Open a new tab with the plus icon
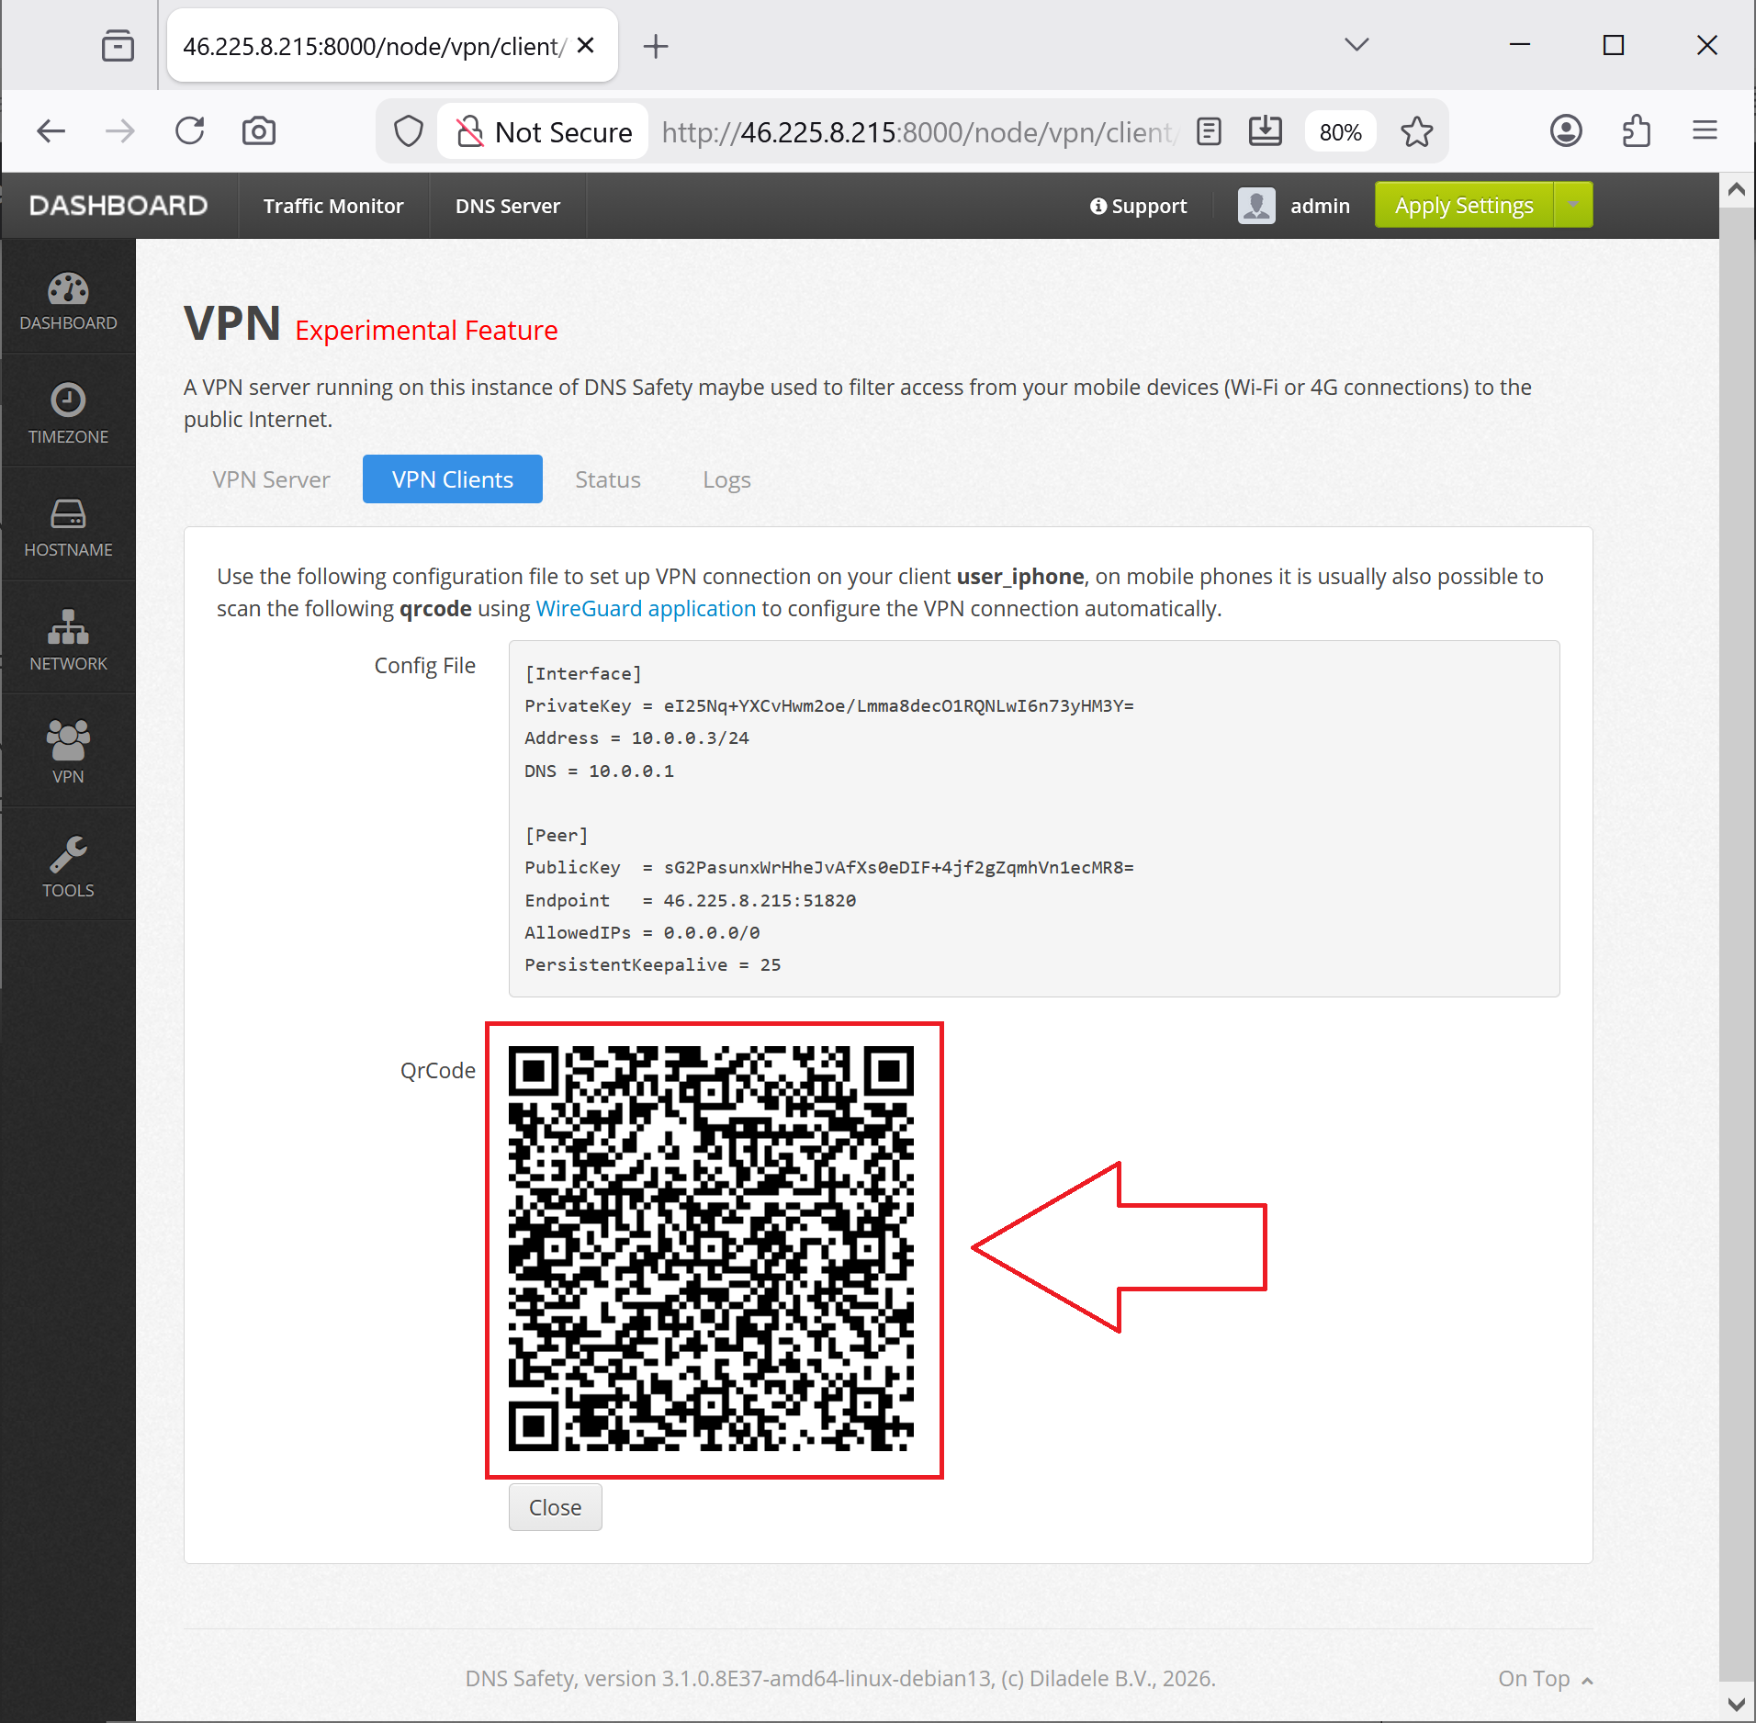Screen dimensions: 1756x1723 point(656,45)
